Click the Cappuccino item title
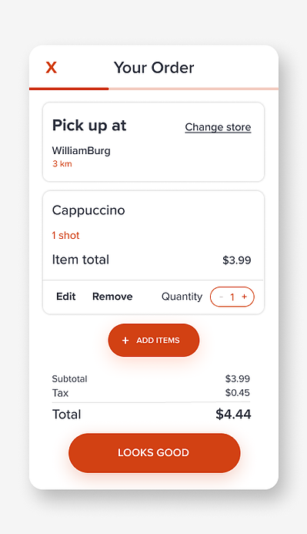This screenshot has width=307, height=534. pyautogui.click(x=88, y=210)
